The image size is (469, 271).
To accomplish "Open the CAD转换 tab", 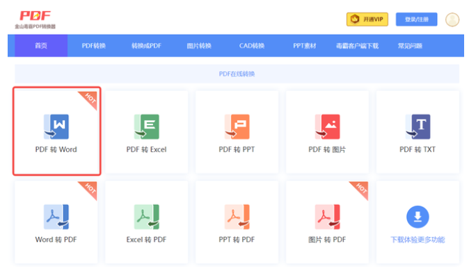I will pos(252,46).
